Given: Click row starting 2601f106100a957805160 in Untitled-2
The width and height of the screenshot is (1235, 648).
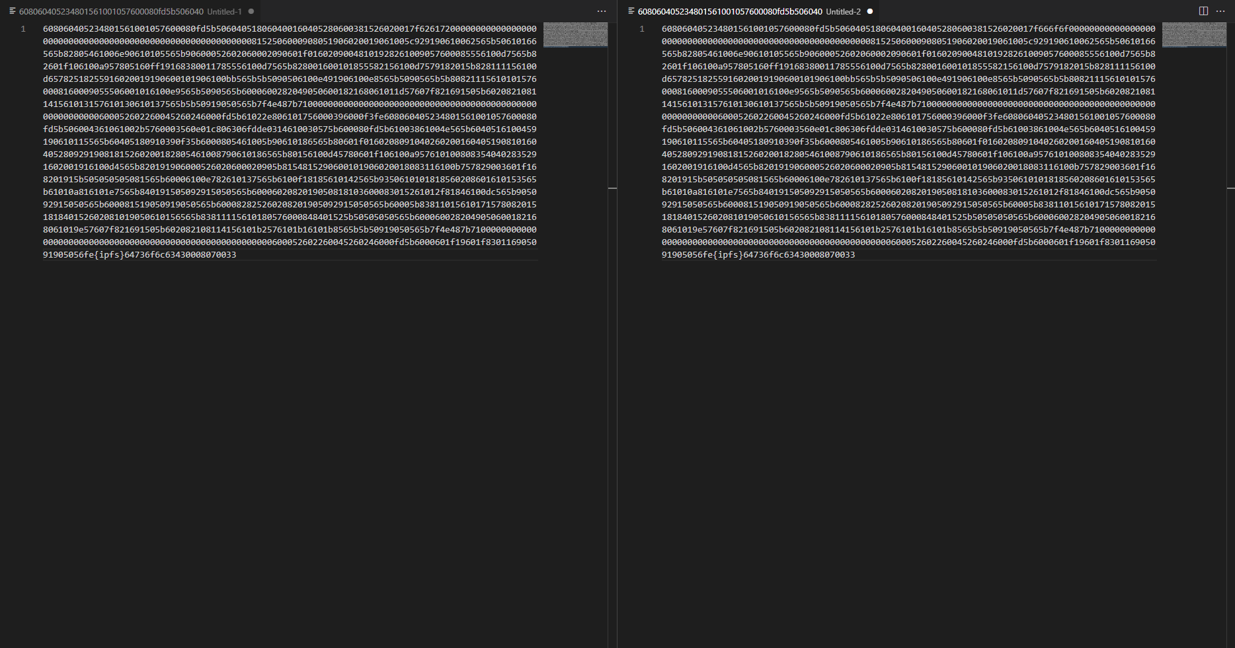Looking at the screenshot, I should point(908,67).
